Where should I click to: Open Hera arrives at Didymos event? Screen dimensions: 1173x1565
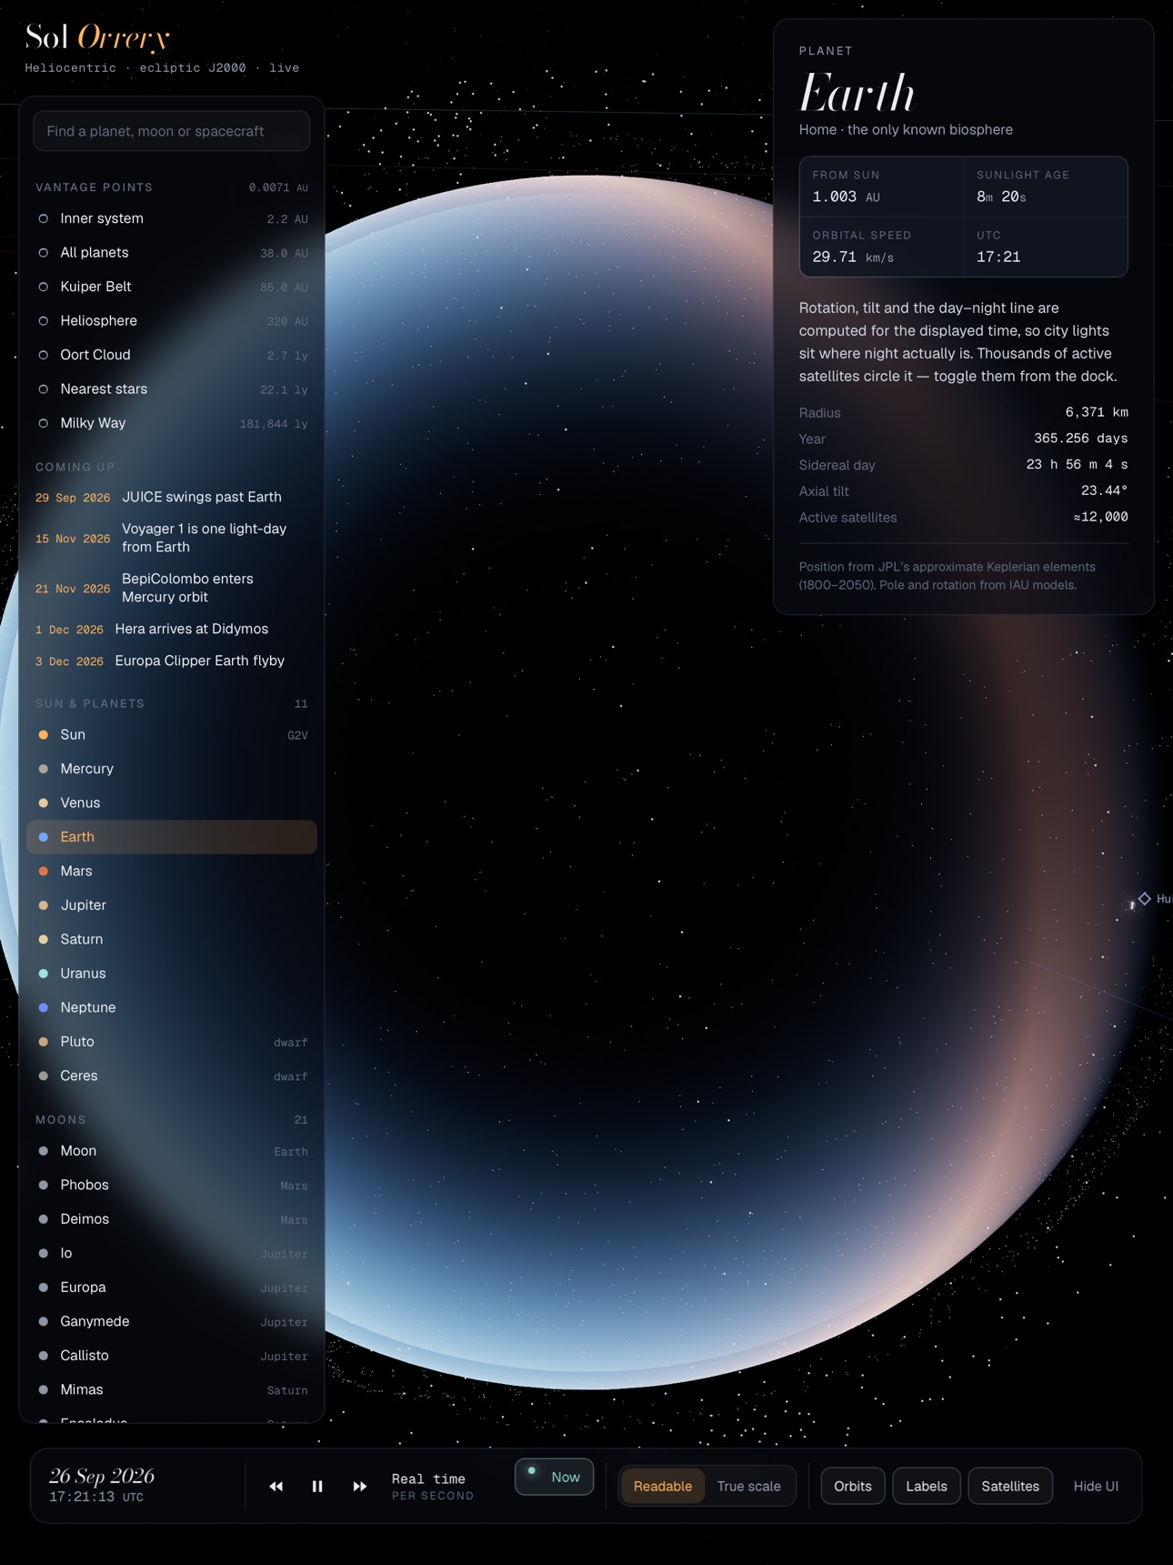[172, 629]
